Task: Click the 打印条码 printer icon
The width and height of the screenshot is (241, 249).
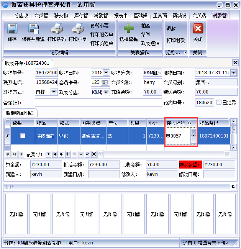Action: pyautogui.click(x=56, y=29)
